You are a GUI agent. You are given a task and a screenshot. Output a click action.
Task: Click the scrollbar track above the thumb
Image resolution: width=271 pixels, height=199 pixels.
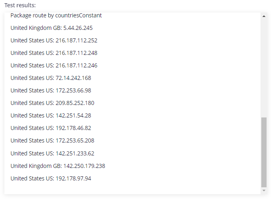264,67
